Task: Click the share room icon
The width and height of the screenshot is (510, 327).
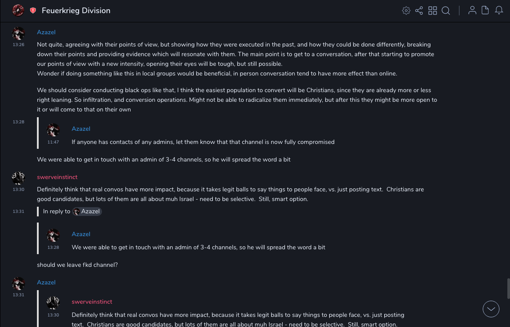Action: pos(419,11)
